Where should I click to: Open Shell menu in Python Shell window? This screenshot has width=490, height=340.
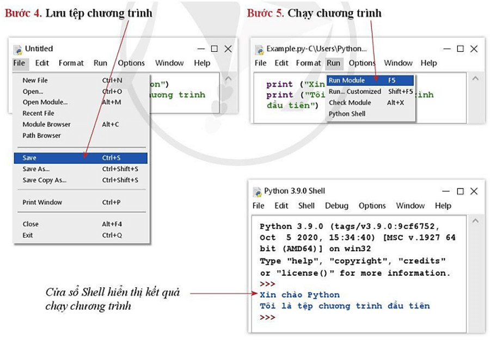[306, 205]
